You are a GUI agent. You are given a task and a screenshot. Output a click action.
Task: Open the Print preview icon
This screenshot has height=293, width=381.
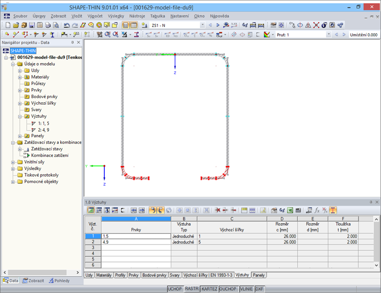coord(56,25)
